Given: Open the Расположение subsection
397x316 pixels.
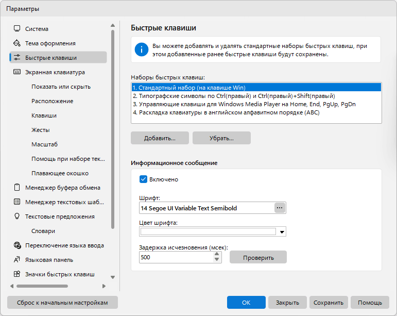Looking at the screenshot, I should pyautogui.click(x=52, y=101).
